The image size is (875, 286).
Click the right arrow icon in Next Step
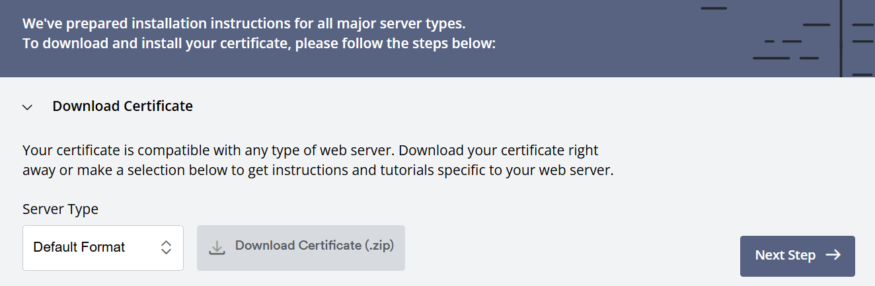click(833, 255)
